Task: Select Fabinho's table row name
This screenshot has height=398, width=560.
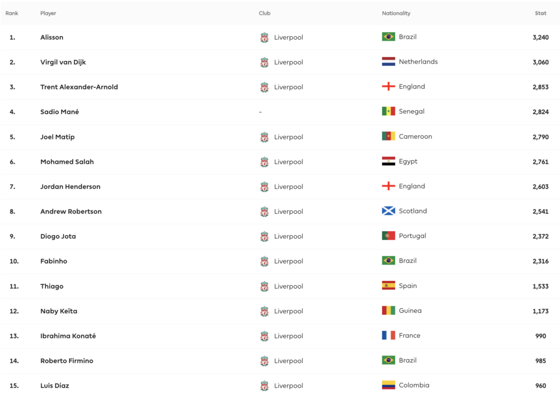Action: 54,261
